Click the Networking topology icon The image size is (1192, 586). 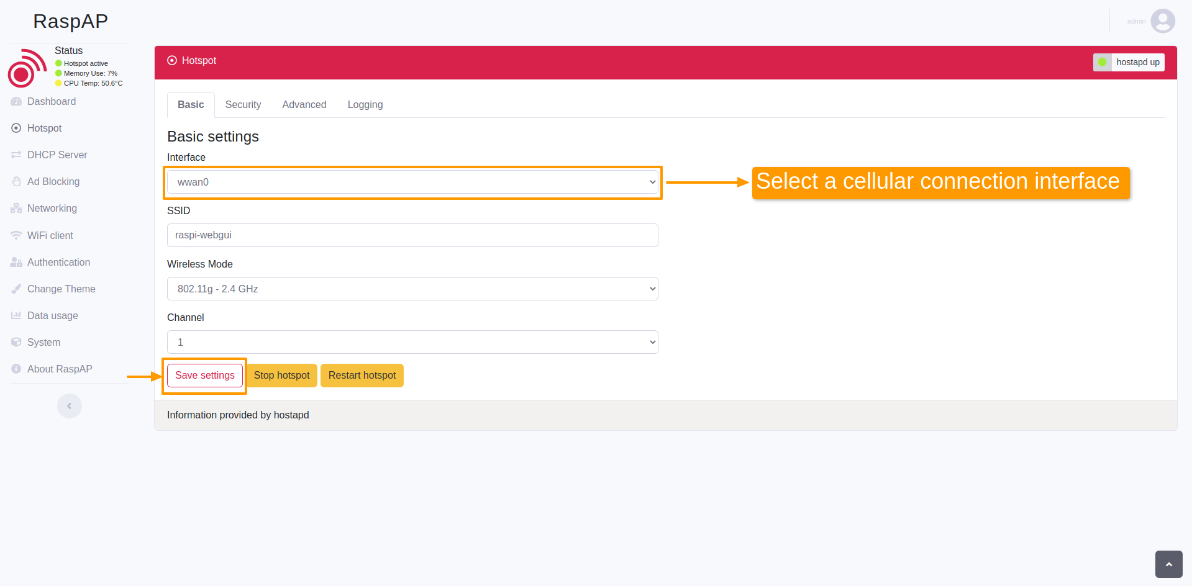coord(16,209)
